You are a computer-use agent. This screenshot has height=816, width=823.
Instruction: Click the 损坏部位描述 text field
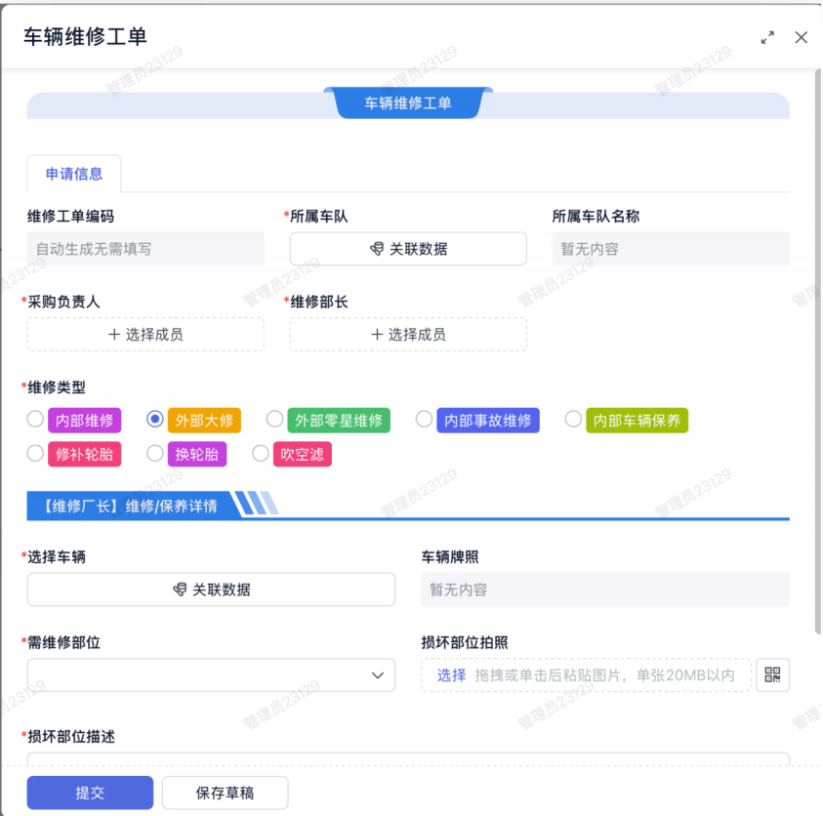[x=408, y=758]
